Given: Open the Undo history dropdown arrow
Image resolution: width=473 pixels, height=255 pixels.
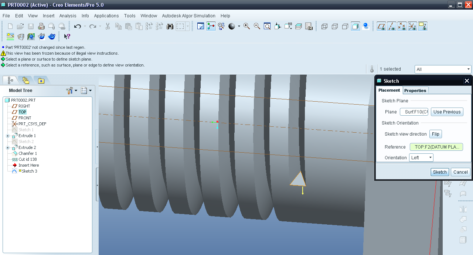Looking at the screenshot, I should (85, 26).
